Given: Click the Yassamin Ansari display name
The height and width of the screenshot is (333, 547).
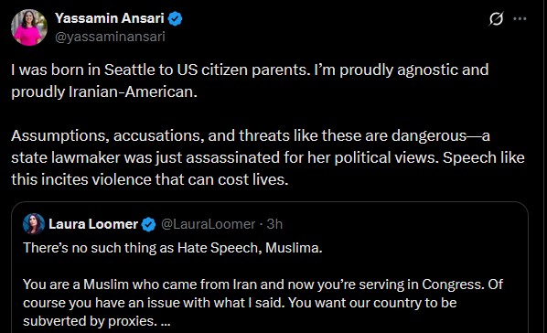Looking at the screenshot, I should tap(110, 18).
